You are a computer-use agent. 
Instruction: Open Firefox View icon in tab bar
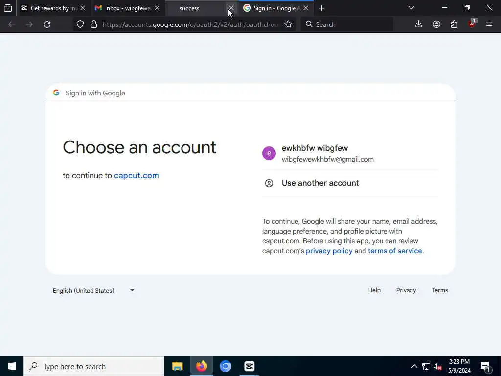click(8, 8)
